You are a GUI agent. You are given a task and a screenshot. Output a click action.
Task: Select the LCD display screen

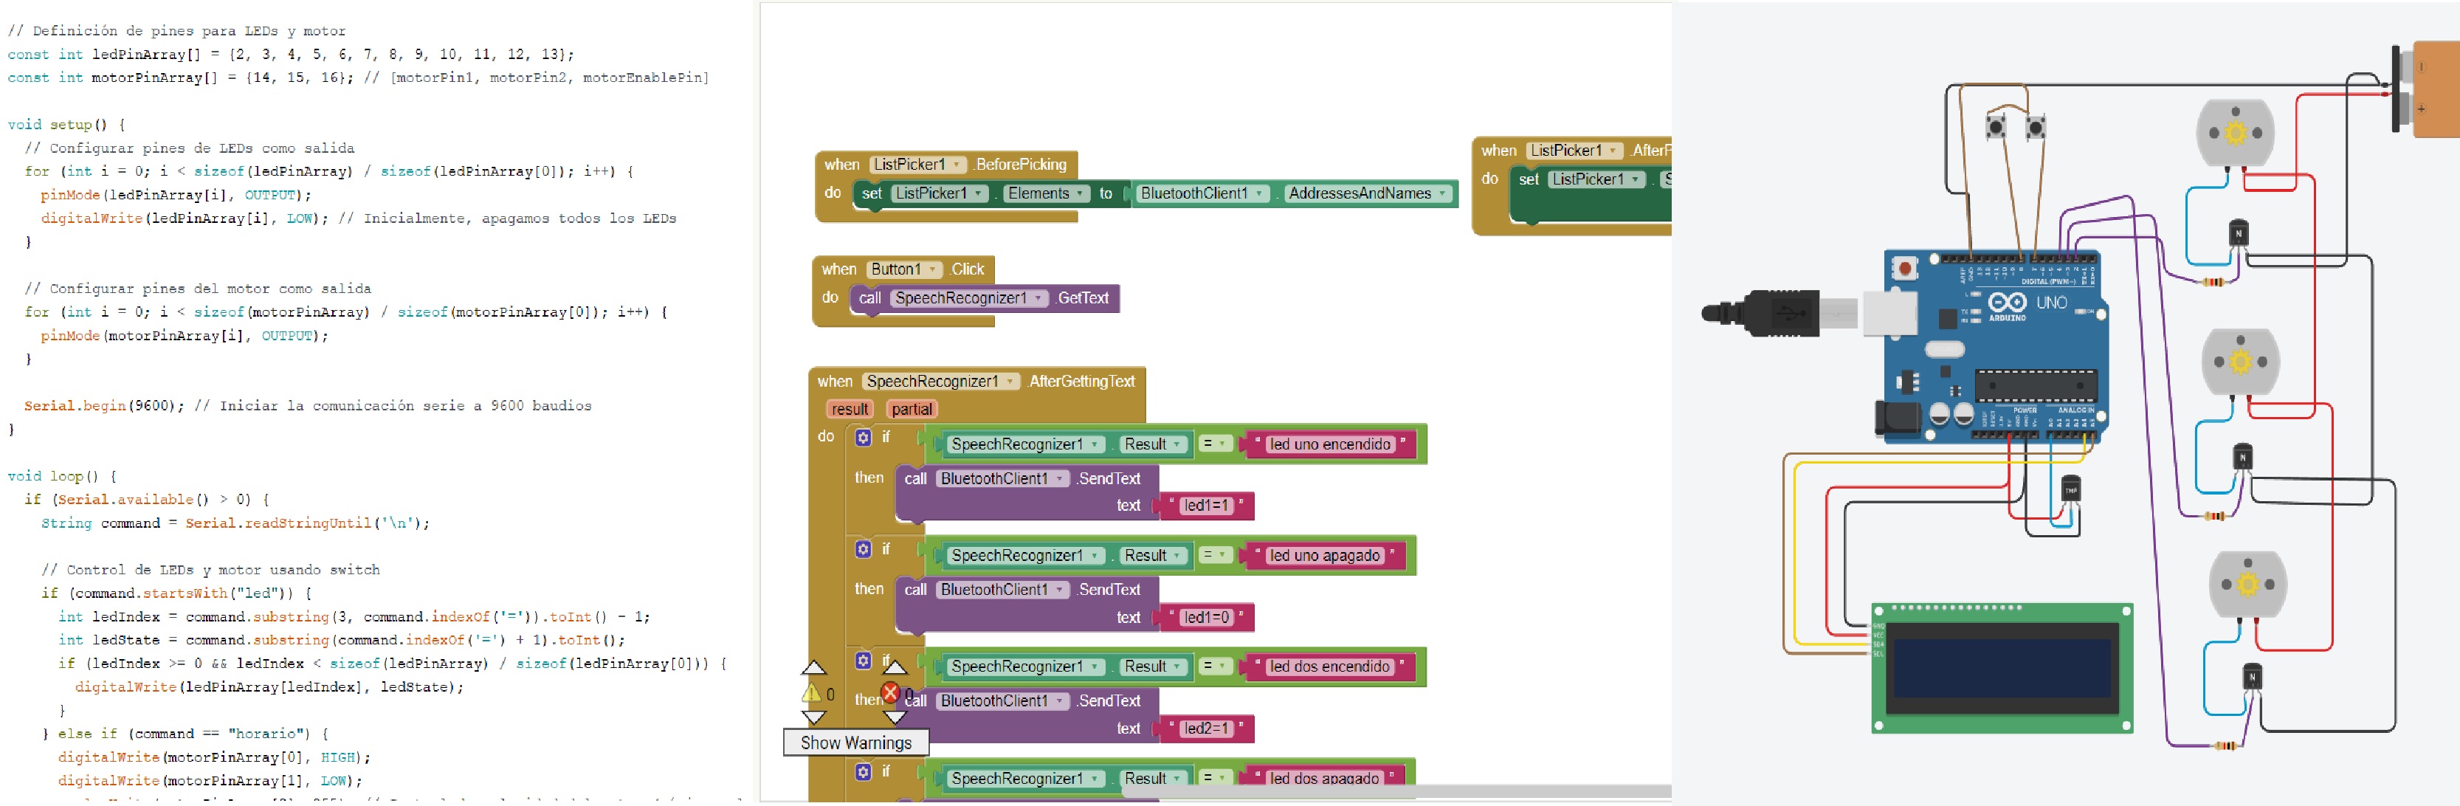[x=2002, y=669]
